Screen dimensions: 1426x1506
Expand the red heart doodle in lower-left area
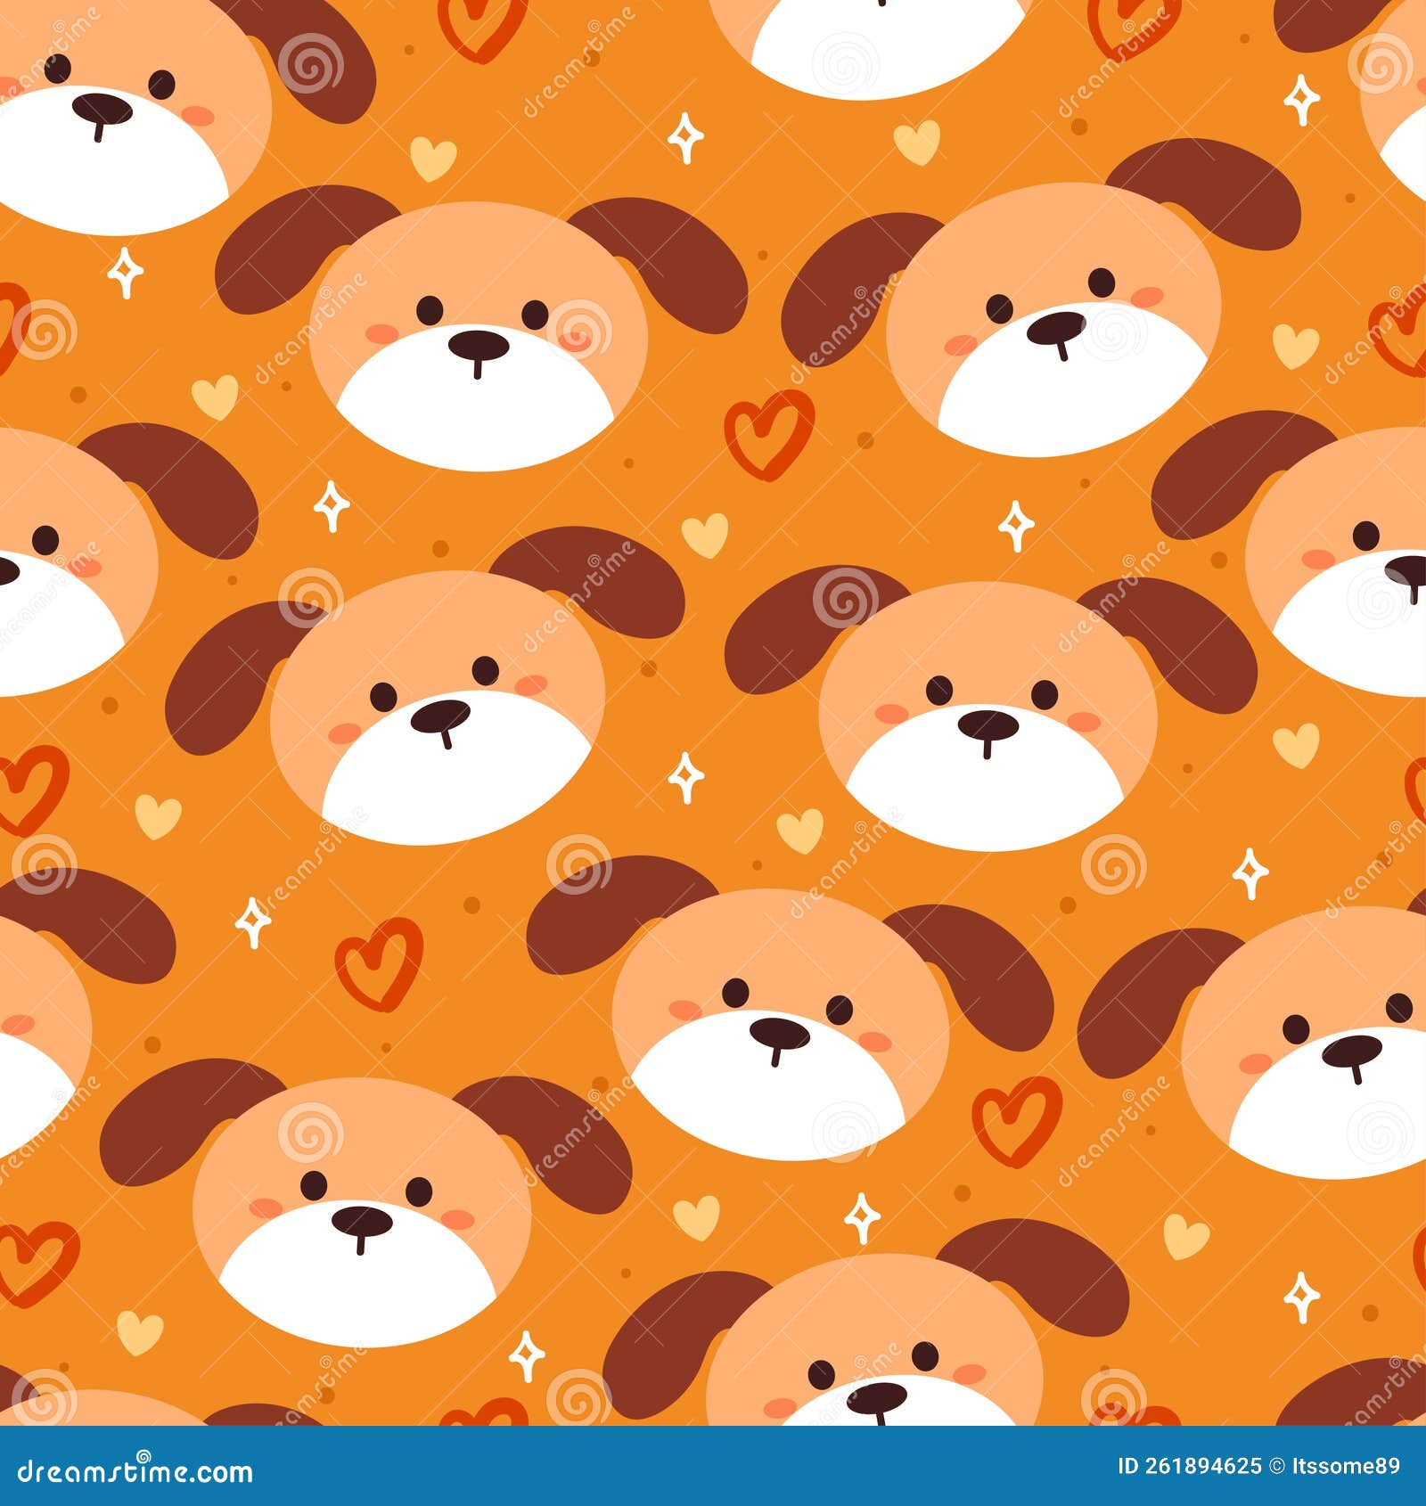379,962
